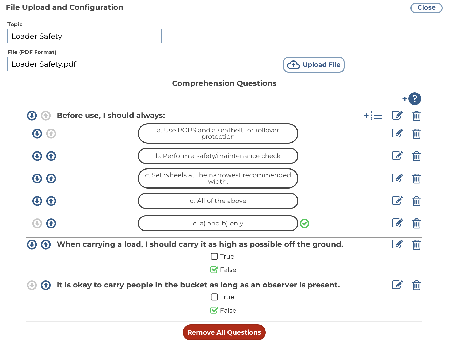Edit the 'When carrying a load' question
Image resolution: width=449 pixels, height=345 pixels.
397,244
